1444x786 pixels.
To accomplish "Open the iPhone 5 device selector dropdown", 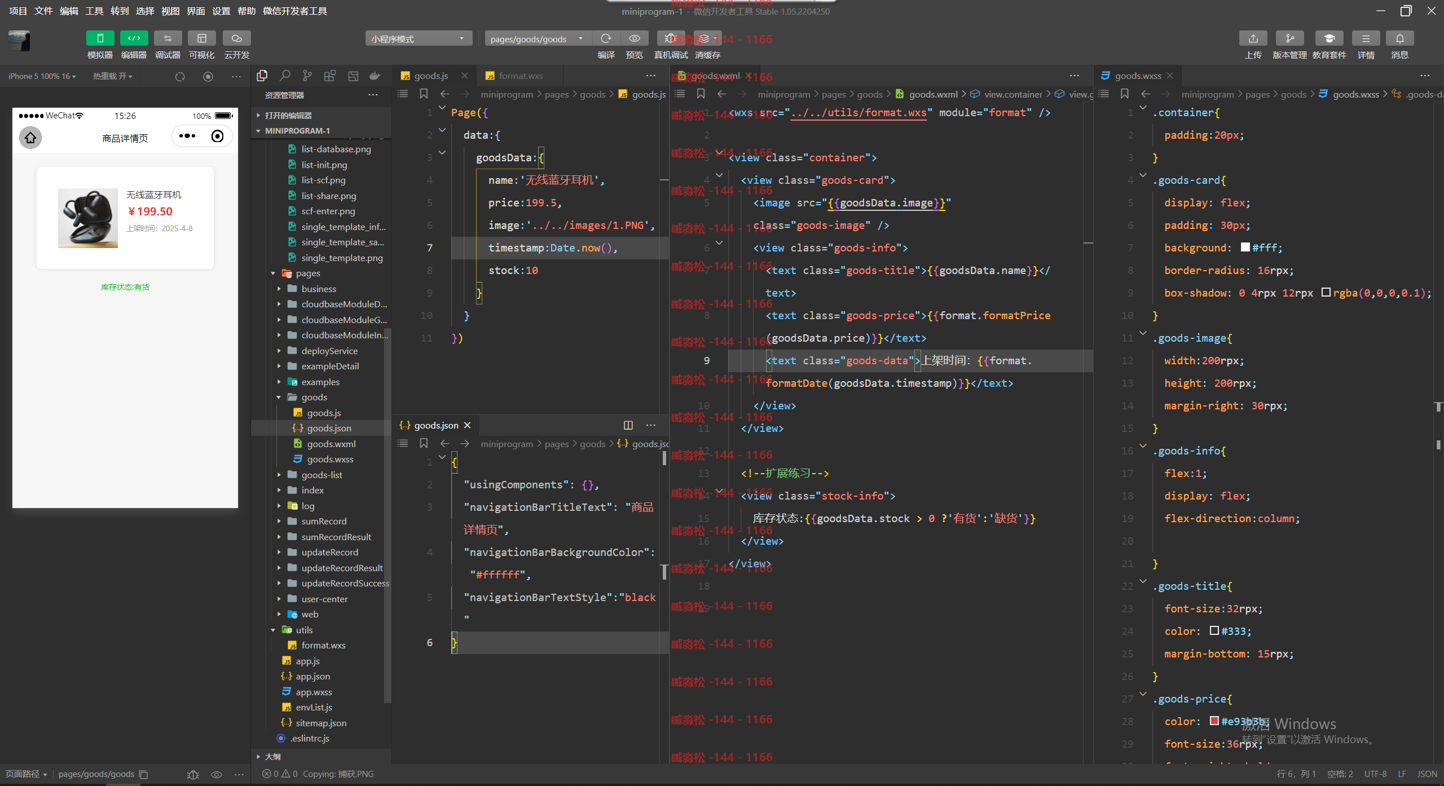I will point(42,76).
